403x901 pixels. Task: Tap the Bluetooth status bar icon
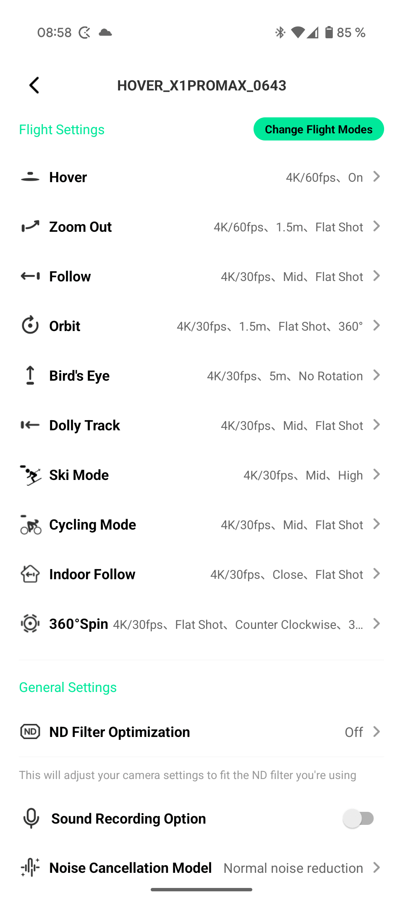[x=280, y=32]
